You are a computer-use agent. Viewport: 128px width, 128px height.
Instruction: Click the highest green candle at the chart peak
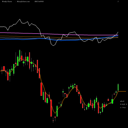20,56
